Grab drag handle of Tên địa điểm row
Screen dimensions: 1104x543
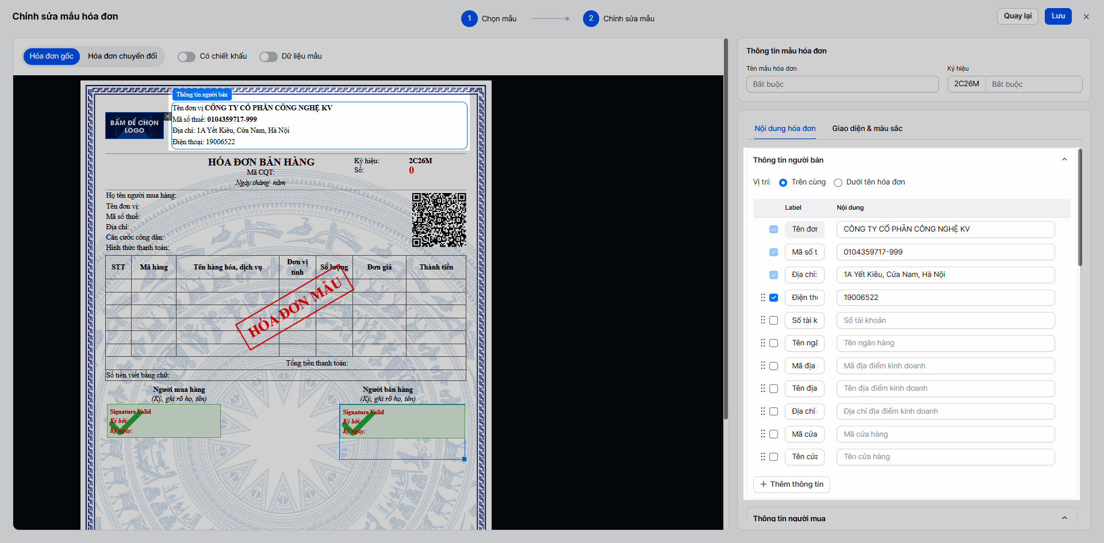pos(763,388)
